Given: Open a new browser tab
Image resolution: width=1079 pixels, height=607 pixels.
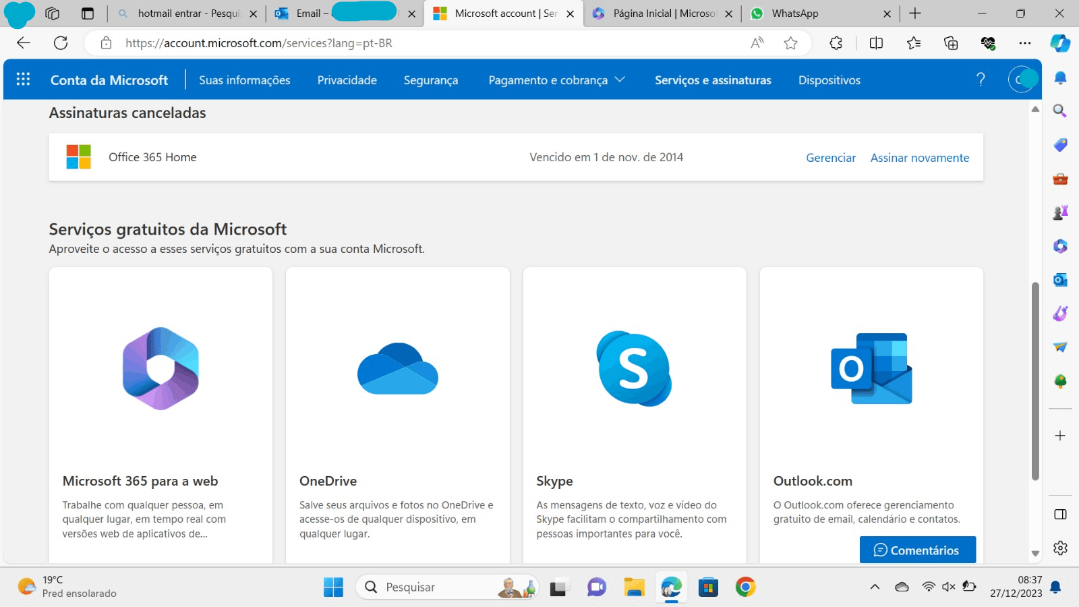Looking at the screenshot, I should tap(915, 13).
